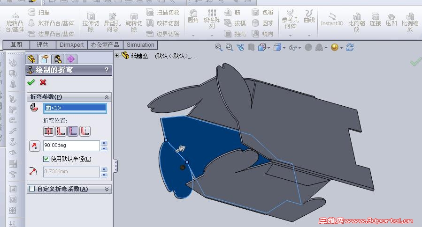This screenshot has height=227, width=422.
Task: Click Zoom to Fit in view toolbar
Action: point(219,47)
